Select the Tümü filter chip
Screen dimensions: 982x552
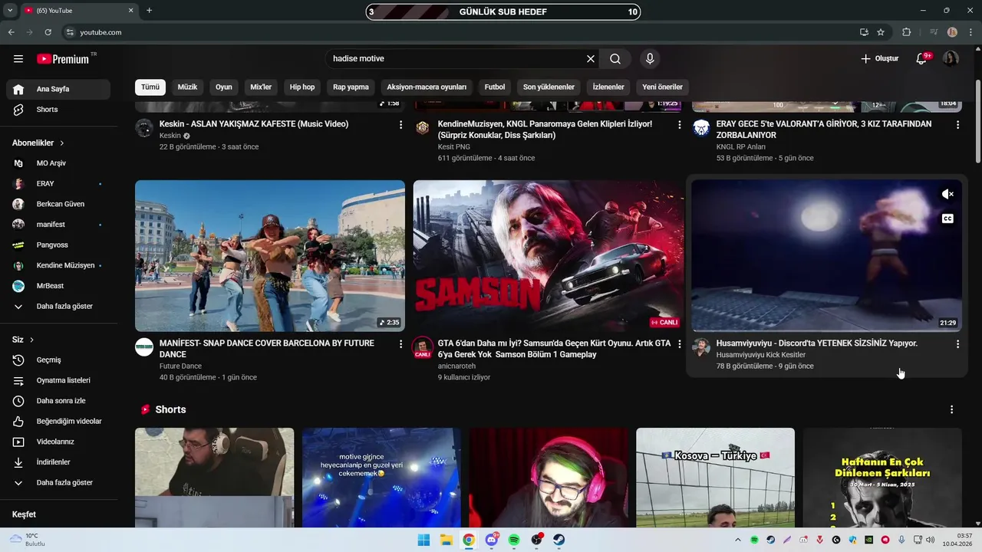[150, 87]
